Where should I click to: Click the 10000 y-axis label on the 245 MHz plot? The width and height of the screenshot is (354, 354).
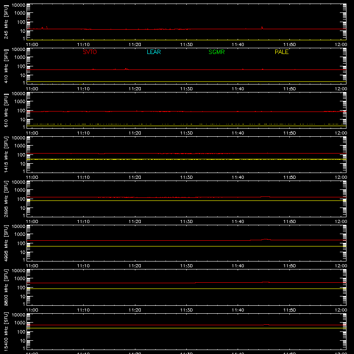[19, 5]
